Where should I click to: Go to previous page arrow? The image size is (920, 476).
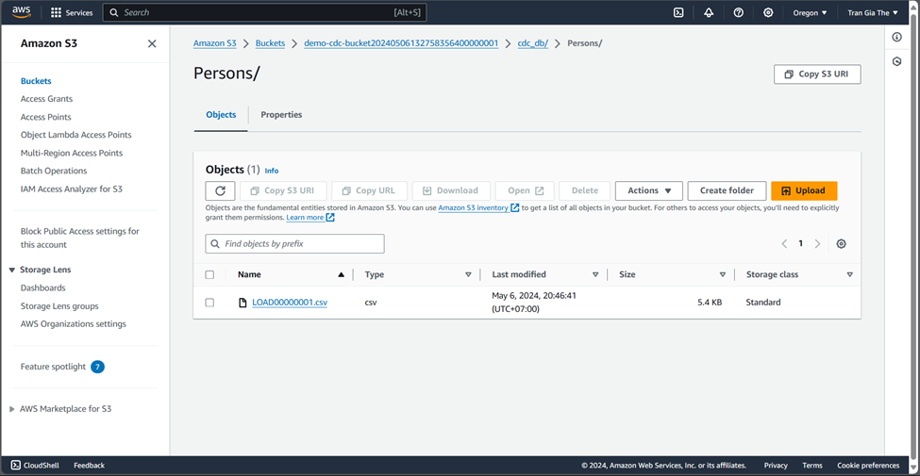[x=784, y=244]
